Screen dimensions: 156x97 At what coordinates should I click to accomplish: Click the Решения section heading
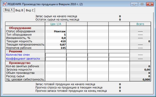tap(15, 51)
